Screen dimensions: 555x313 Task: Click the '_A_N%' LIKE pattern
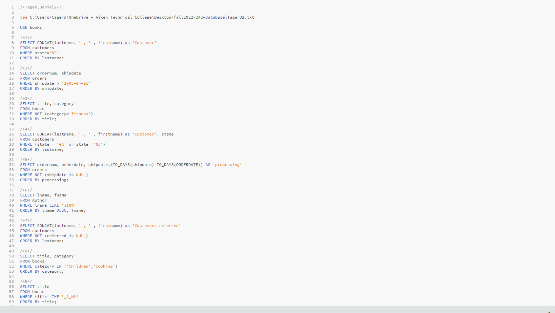pos(70,297)
